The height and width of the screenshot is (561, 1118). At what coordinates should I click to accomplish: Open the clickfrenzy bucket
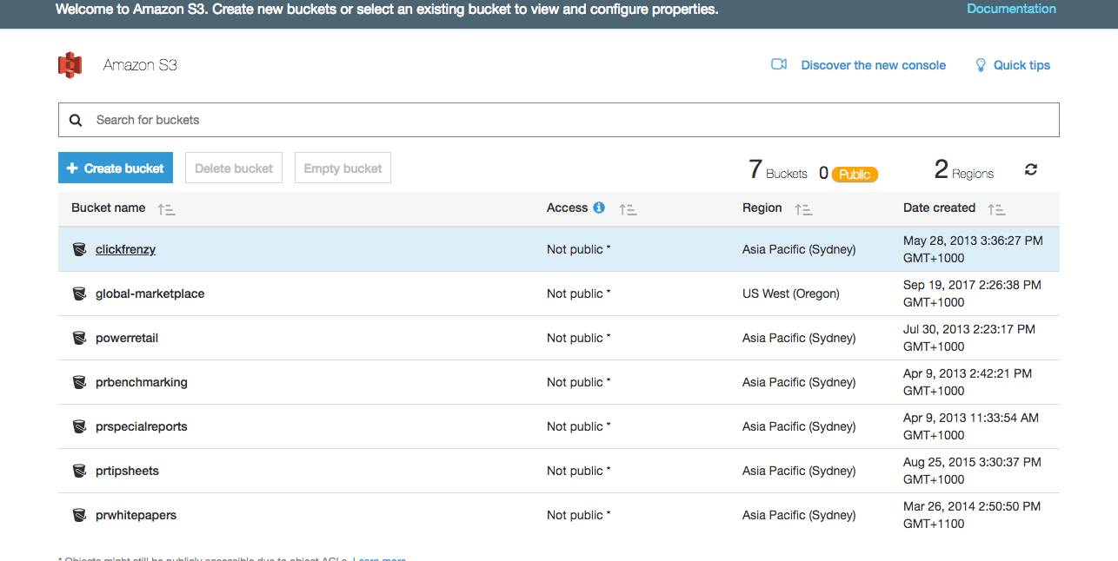(x=125, y=249)
